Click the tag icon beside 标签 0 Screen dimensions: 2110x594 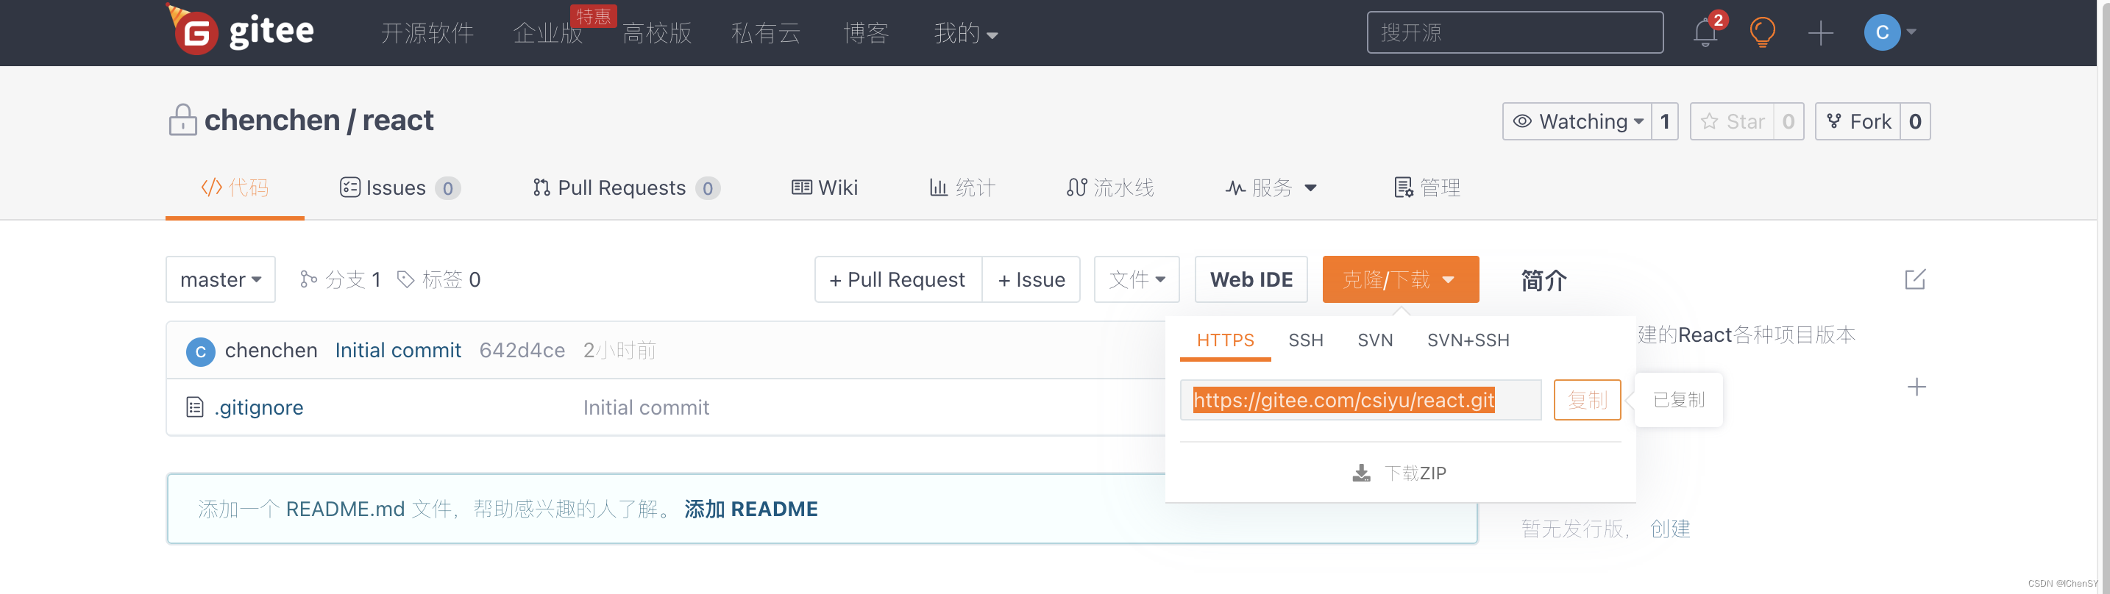pyautogui.click(x=405, y=279)
